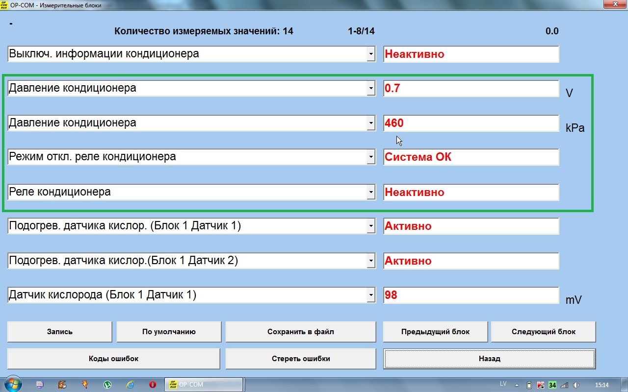Launch uTorrent from the taskbar

pyautogui.click(x=107, y=385)
